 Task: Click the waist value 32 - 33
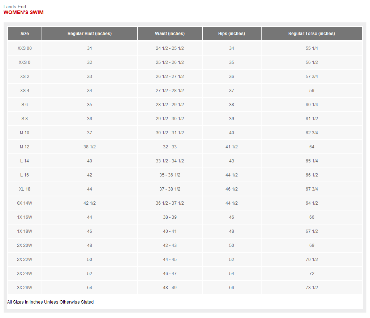point(170,147)
